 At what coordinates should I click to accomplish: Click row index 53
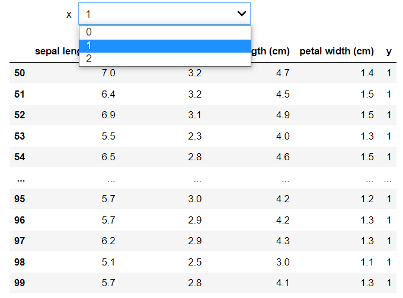(x=20, y=136)
